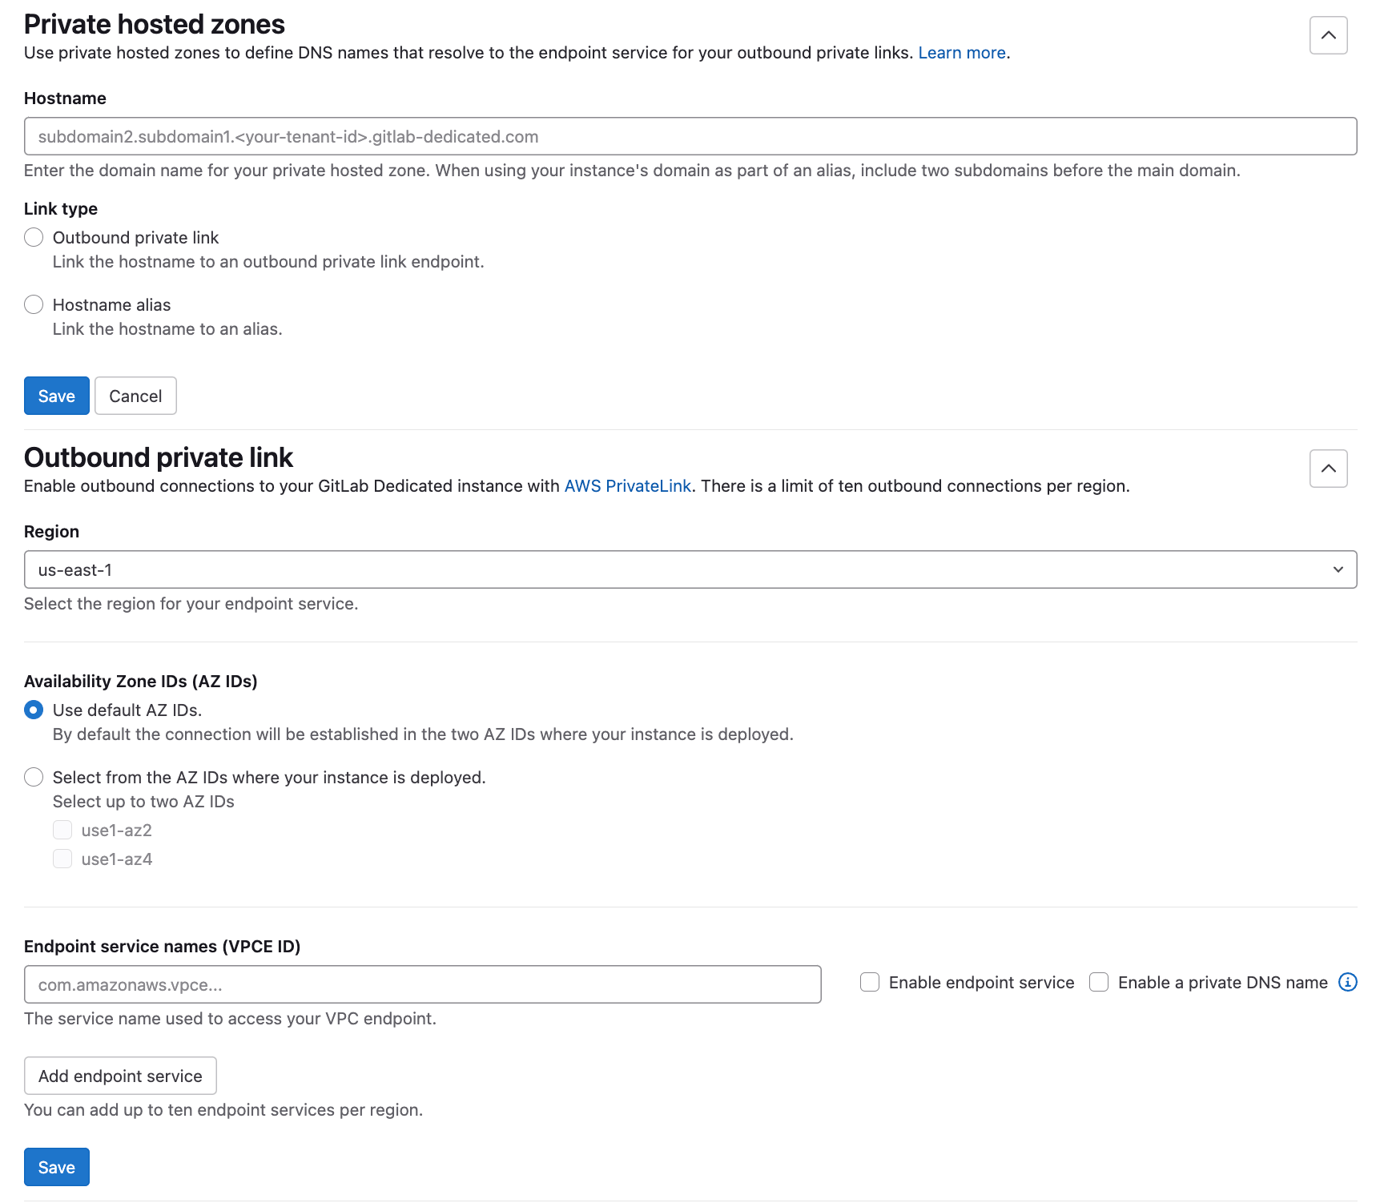Image resolution: width=1376 pixels, height=1203 pixels.
Task: Click the private DNS name info icon
Action: click(x=1348, y=982)
